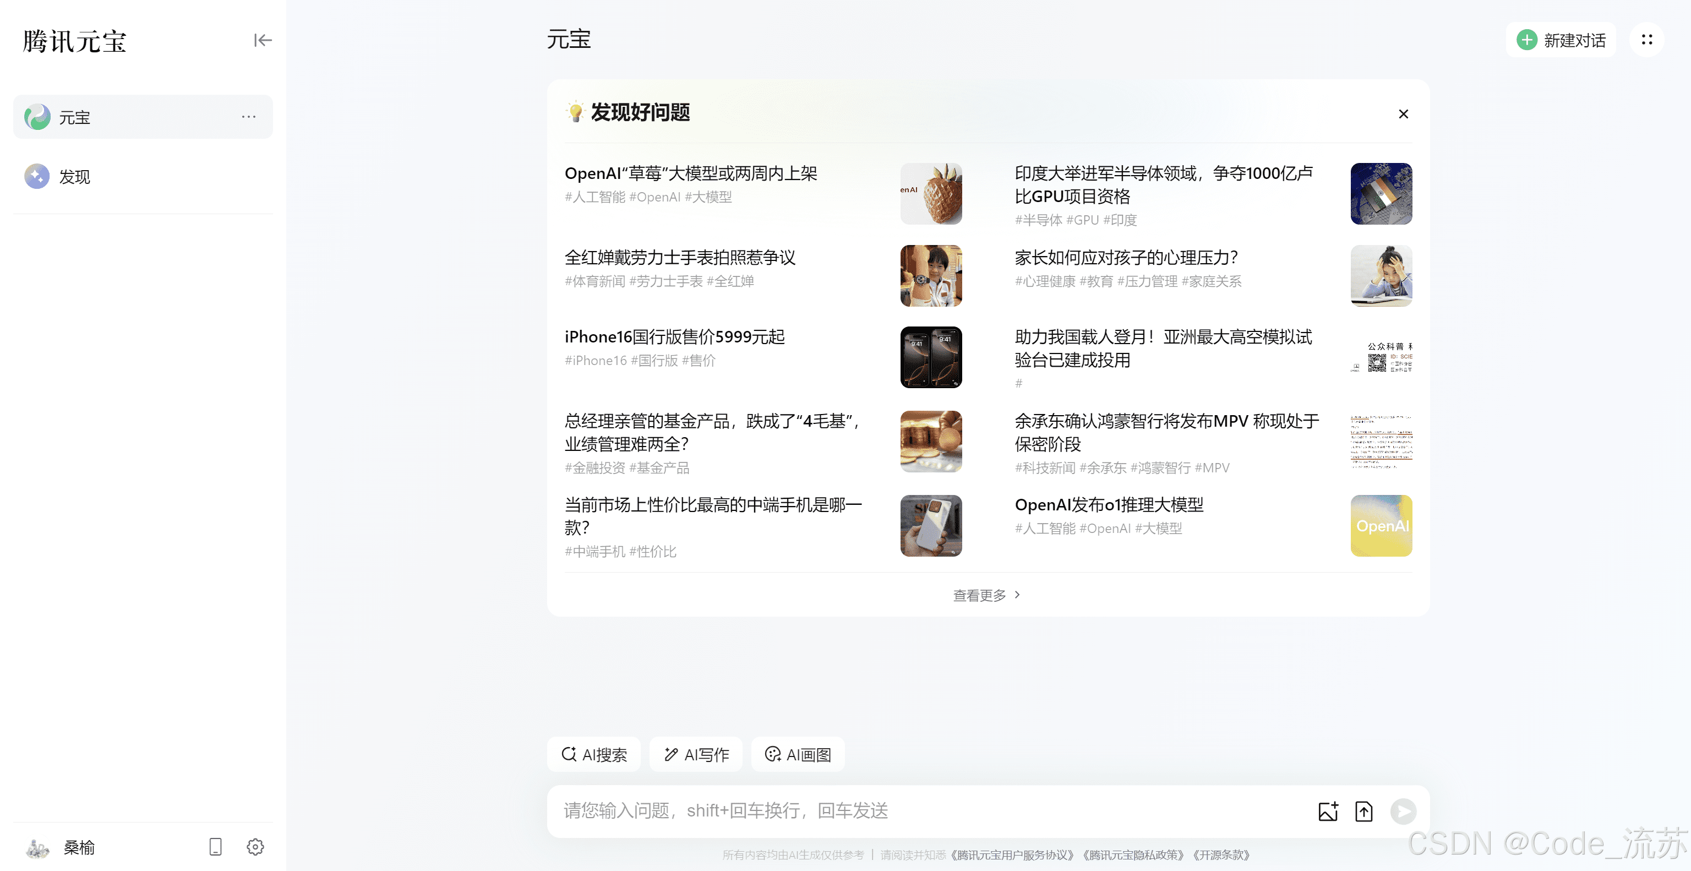Click the #中端手机 #性价比 tags

click(x=620, y=551)
